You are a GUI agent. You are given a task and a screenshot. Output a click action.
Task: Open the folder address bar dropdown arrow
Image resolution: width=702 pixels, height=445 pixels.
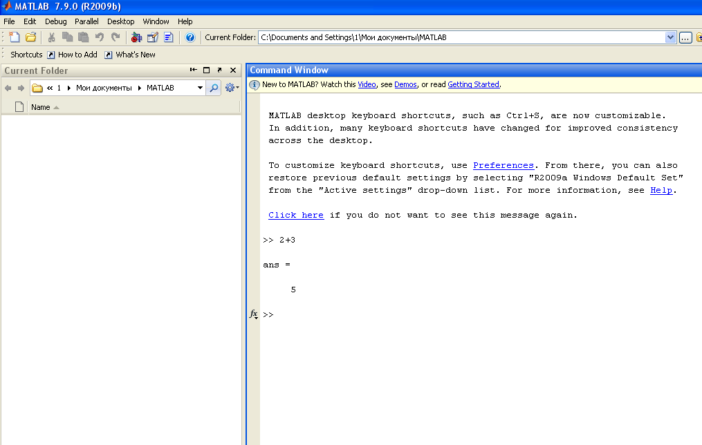(200, 88)
